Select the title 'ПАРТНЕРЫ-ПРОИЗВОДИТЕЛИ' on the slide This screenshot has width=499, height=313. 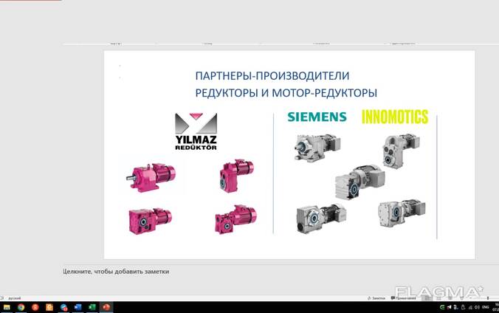click(272, 76)
